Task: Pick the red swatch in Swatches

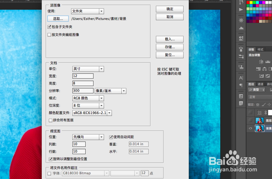Action: [x=248, y=2]
